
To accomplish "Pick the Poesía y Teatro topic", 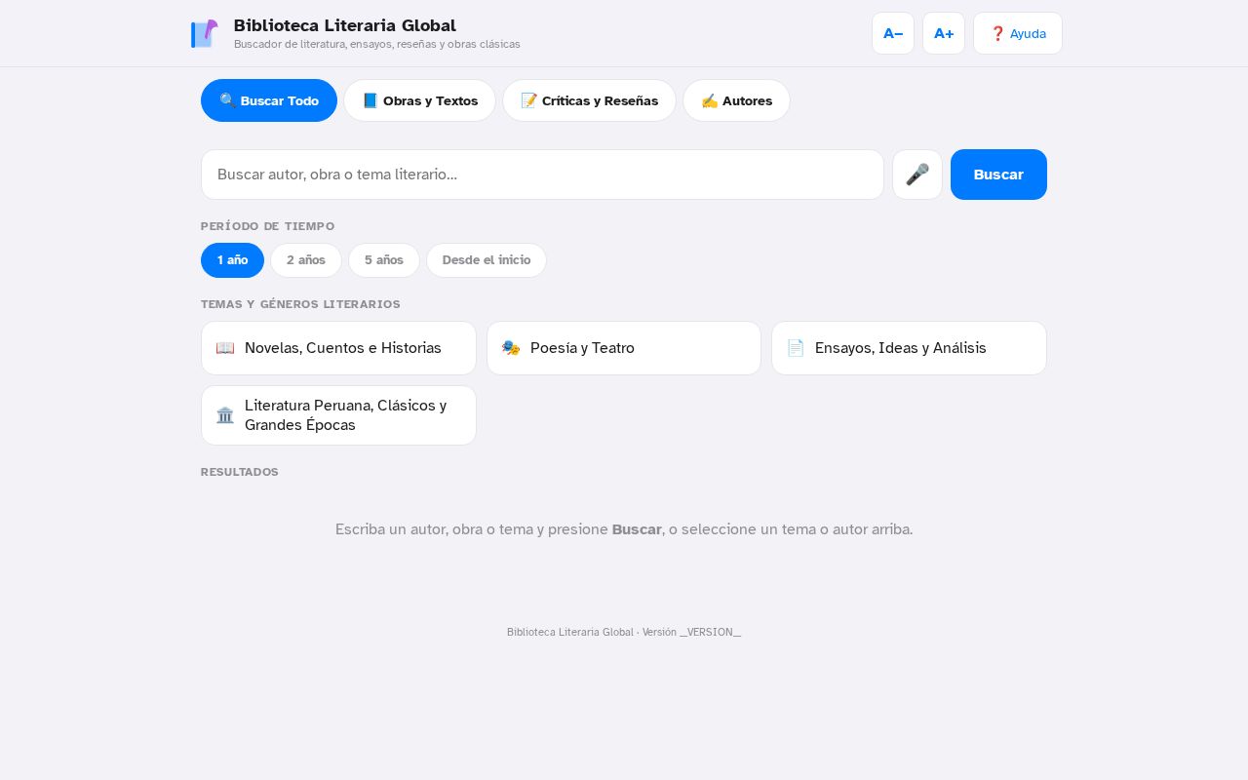I will [x=624, y=348].
